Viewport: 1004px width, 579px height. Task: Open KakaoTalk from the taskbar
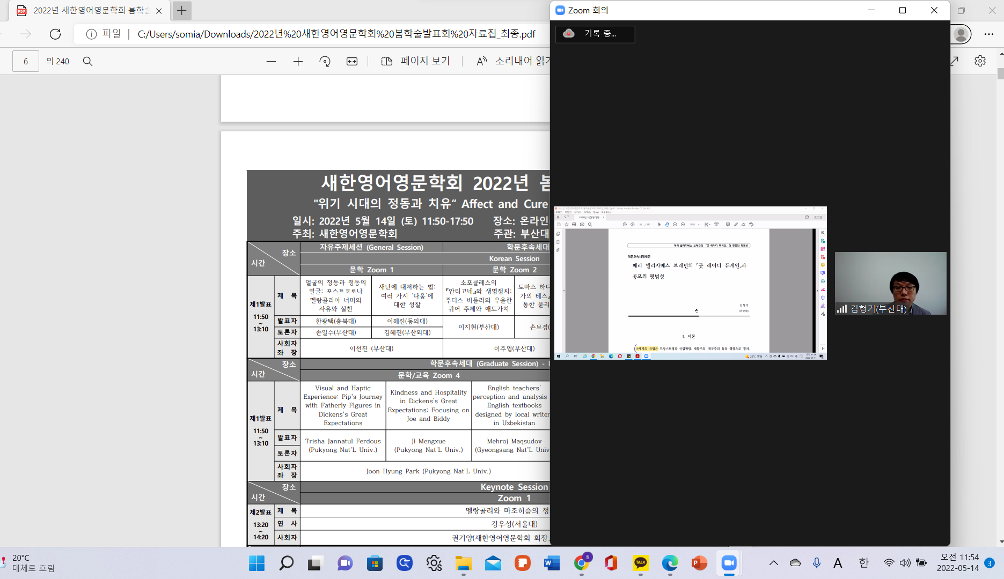[x=640, y=563]
